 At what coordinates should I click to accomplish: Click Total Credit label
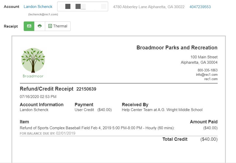175,139
